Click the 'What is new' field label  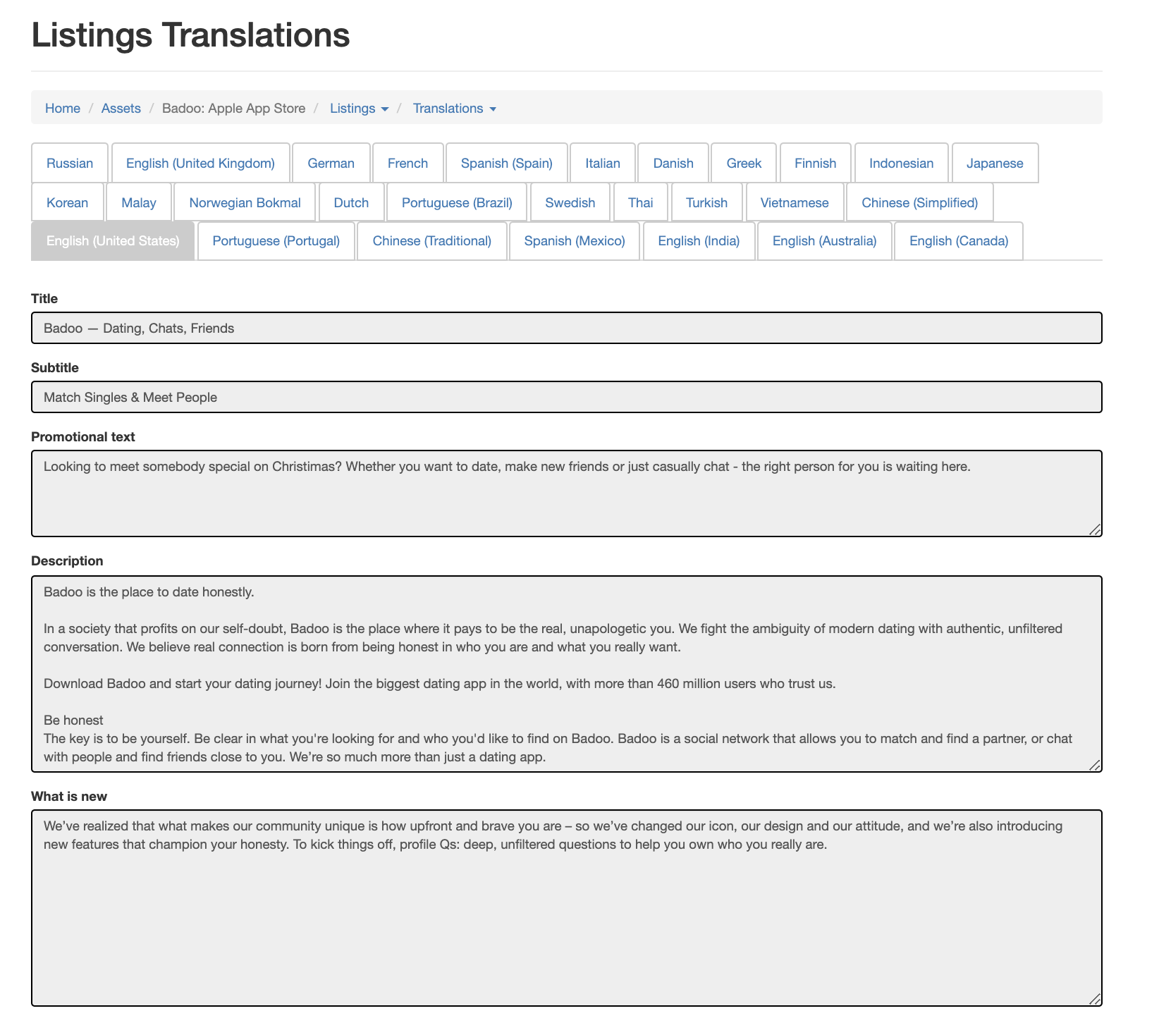pyautogui.click(x=69, y=796)
